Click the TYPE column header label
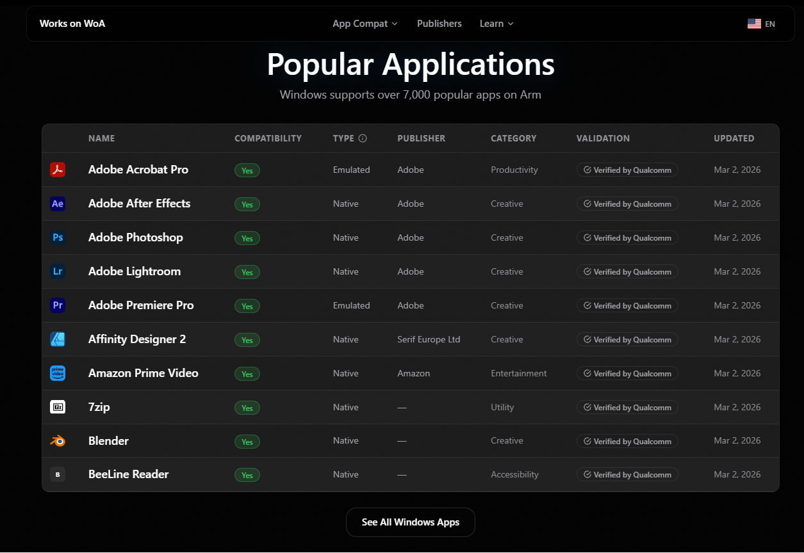The width and height of the screenshot is (804, 553). [x=343, y=138]
